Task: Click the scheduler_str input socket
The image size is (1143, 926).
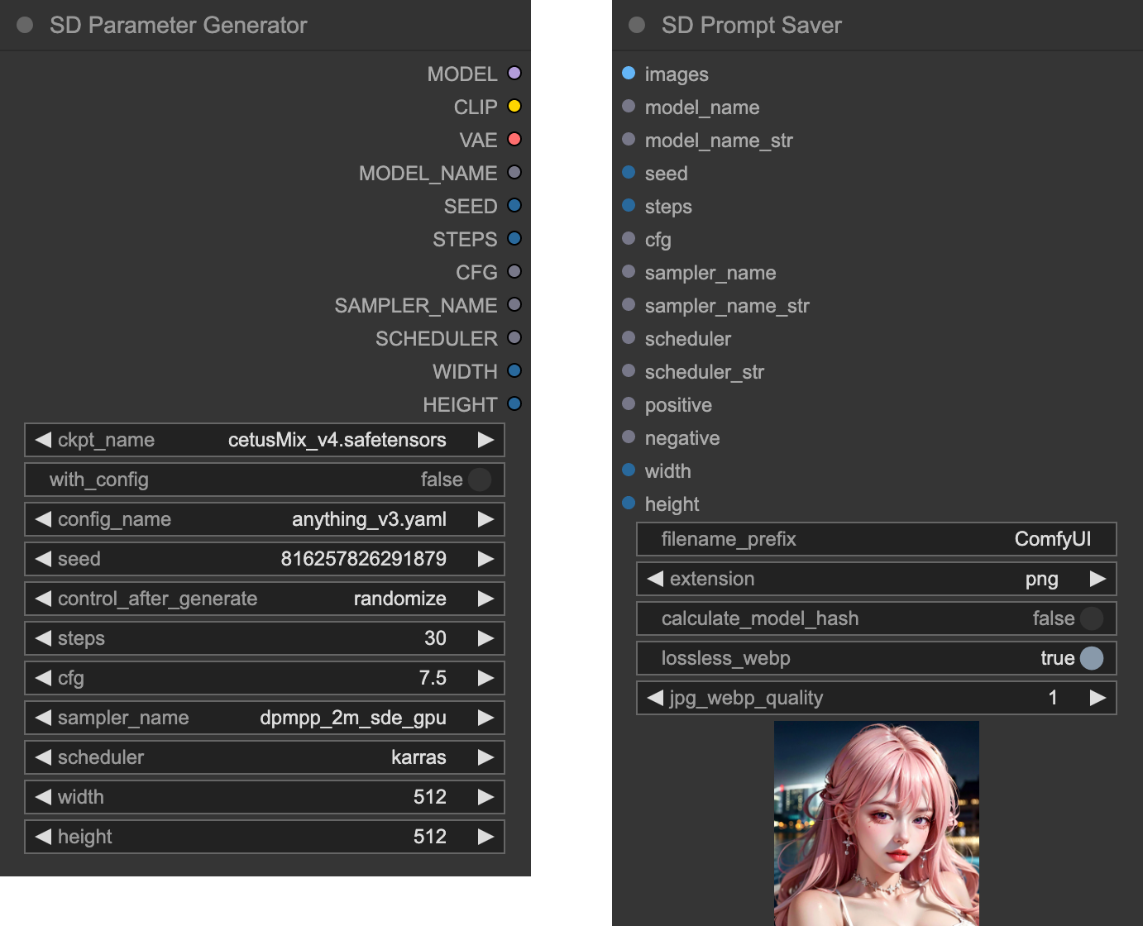Action: (629, 370)
